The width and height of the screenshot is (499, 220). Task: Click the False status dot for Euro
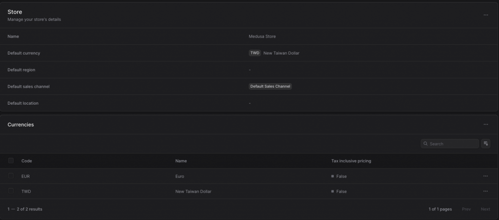[x=332, y=176]
